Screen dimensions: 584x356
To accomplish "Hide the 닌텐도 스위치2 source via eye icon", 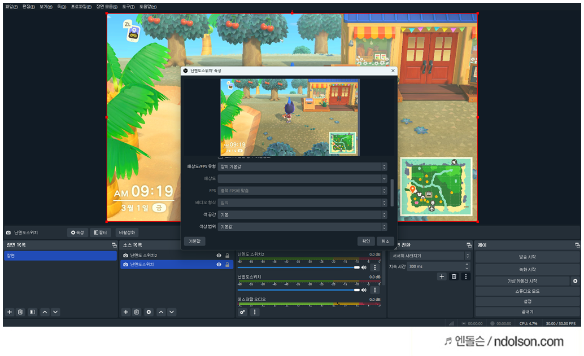I will coord(219,256).
